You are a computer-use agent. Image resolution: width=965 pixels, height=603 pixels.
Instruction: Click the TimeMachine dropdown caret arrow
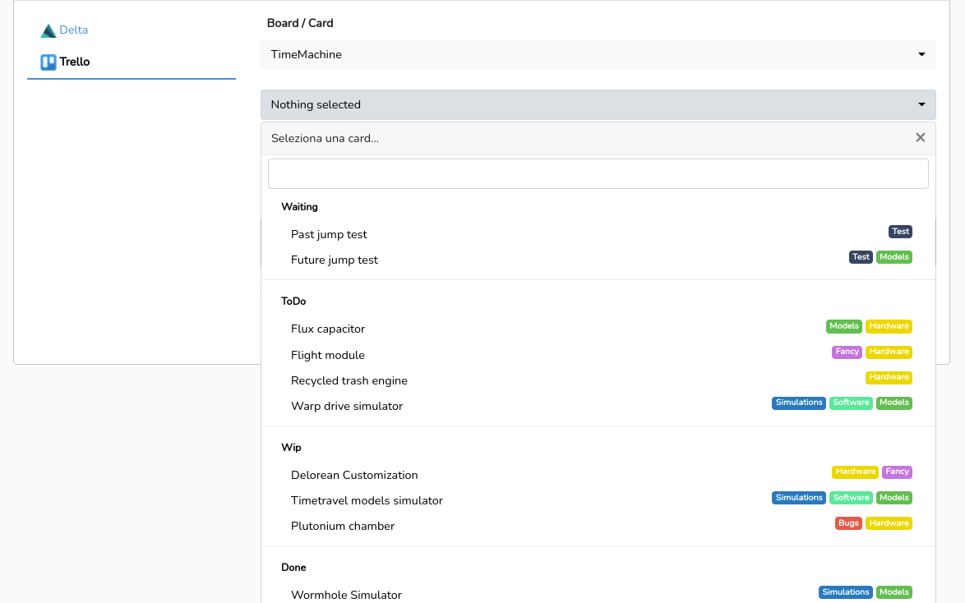tap(921, 55)
